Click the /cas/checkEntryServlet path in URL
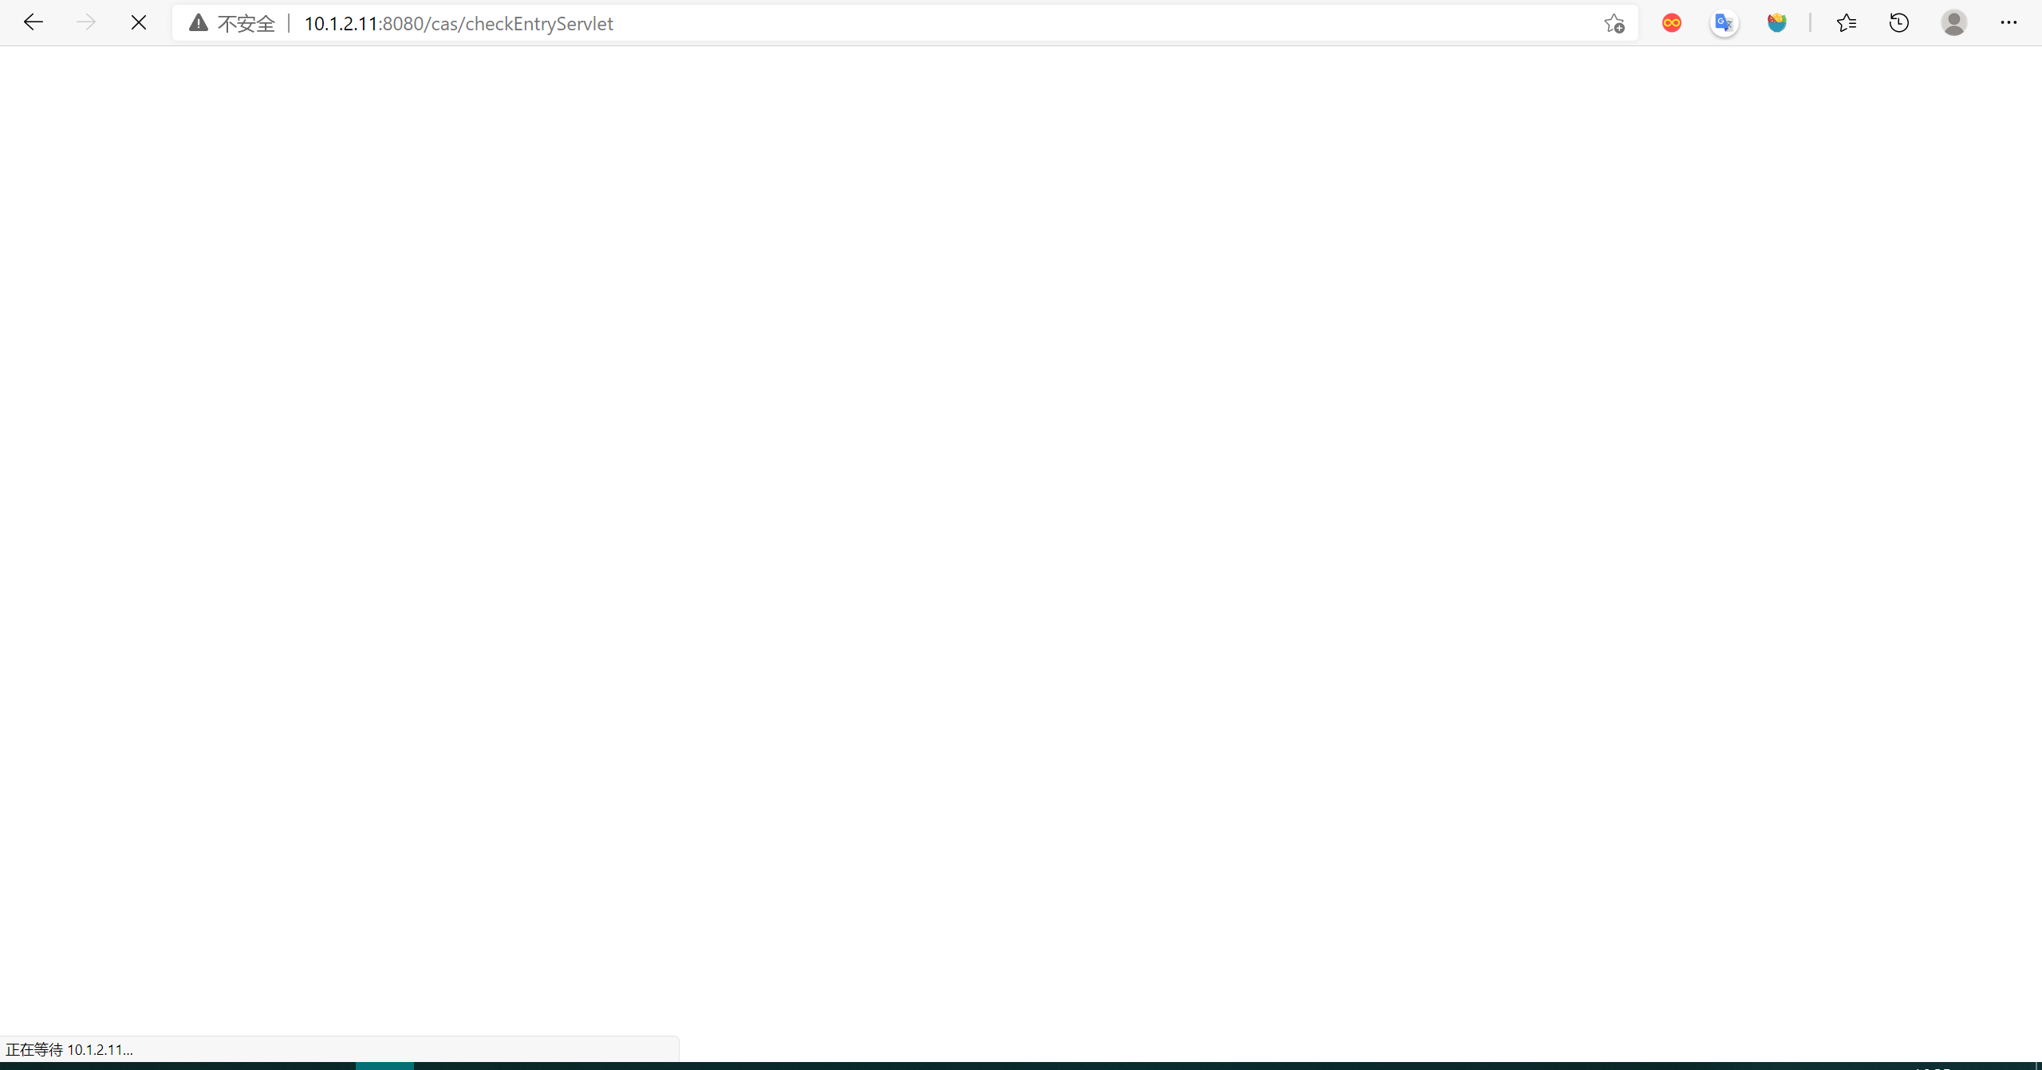Screen dimensions: 2042x1070 (519, 24)
